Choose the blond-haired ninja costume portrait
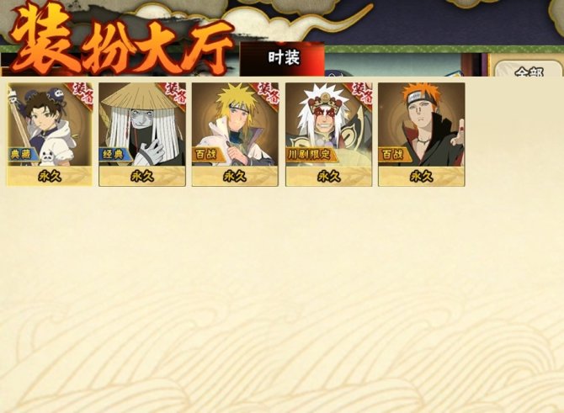 point(235,134)
